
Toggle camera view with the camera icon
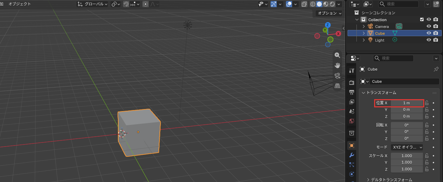337,75
